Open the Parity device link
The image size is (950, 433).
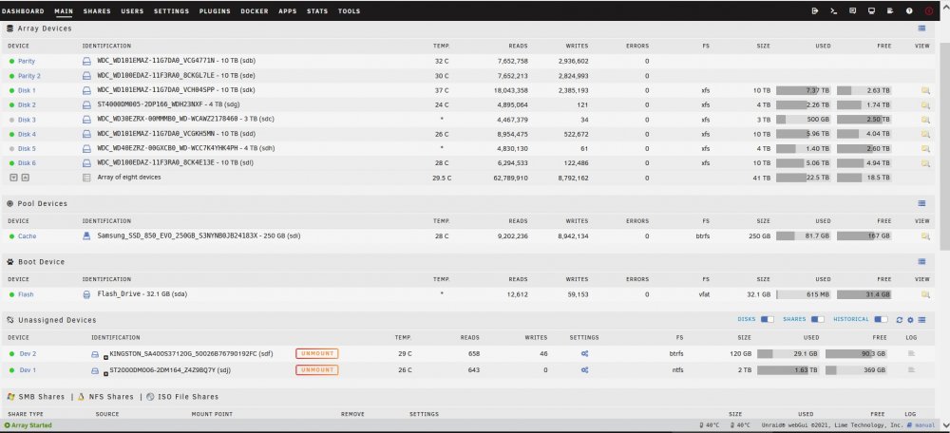pyautogui.click(x=27, y=61)
